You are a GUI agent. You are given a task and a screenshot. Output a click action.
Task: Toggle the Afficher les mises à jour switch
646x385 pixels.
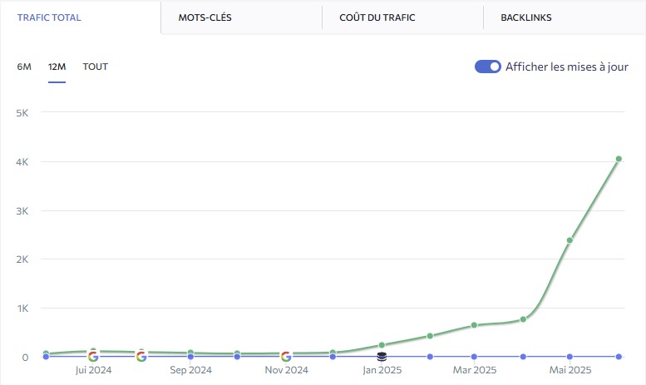click(x=488, y=67)
